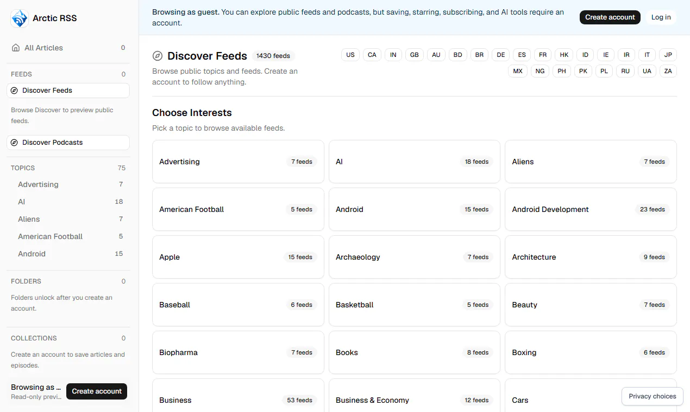Click the compass icon beside Discover Podcasts

pos(14,143)
